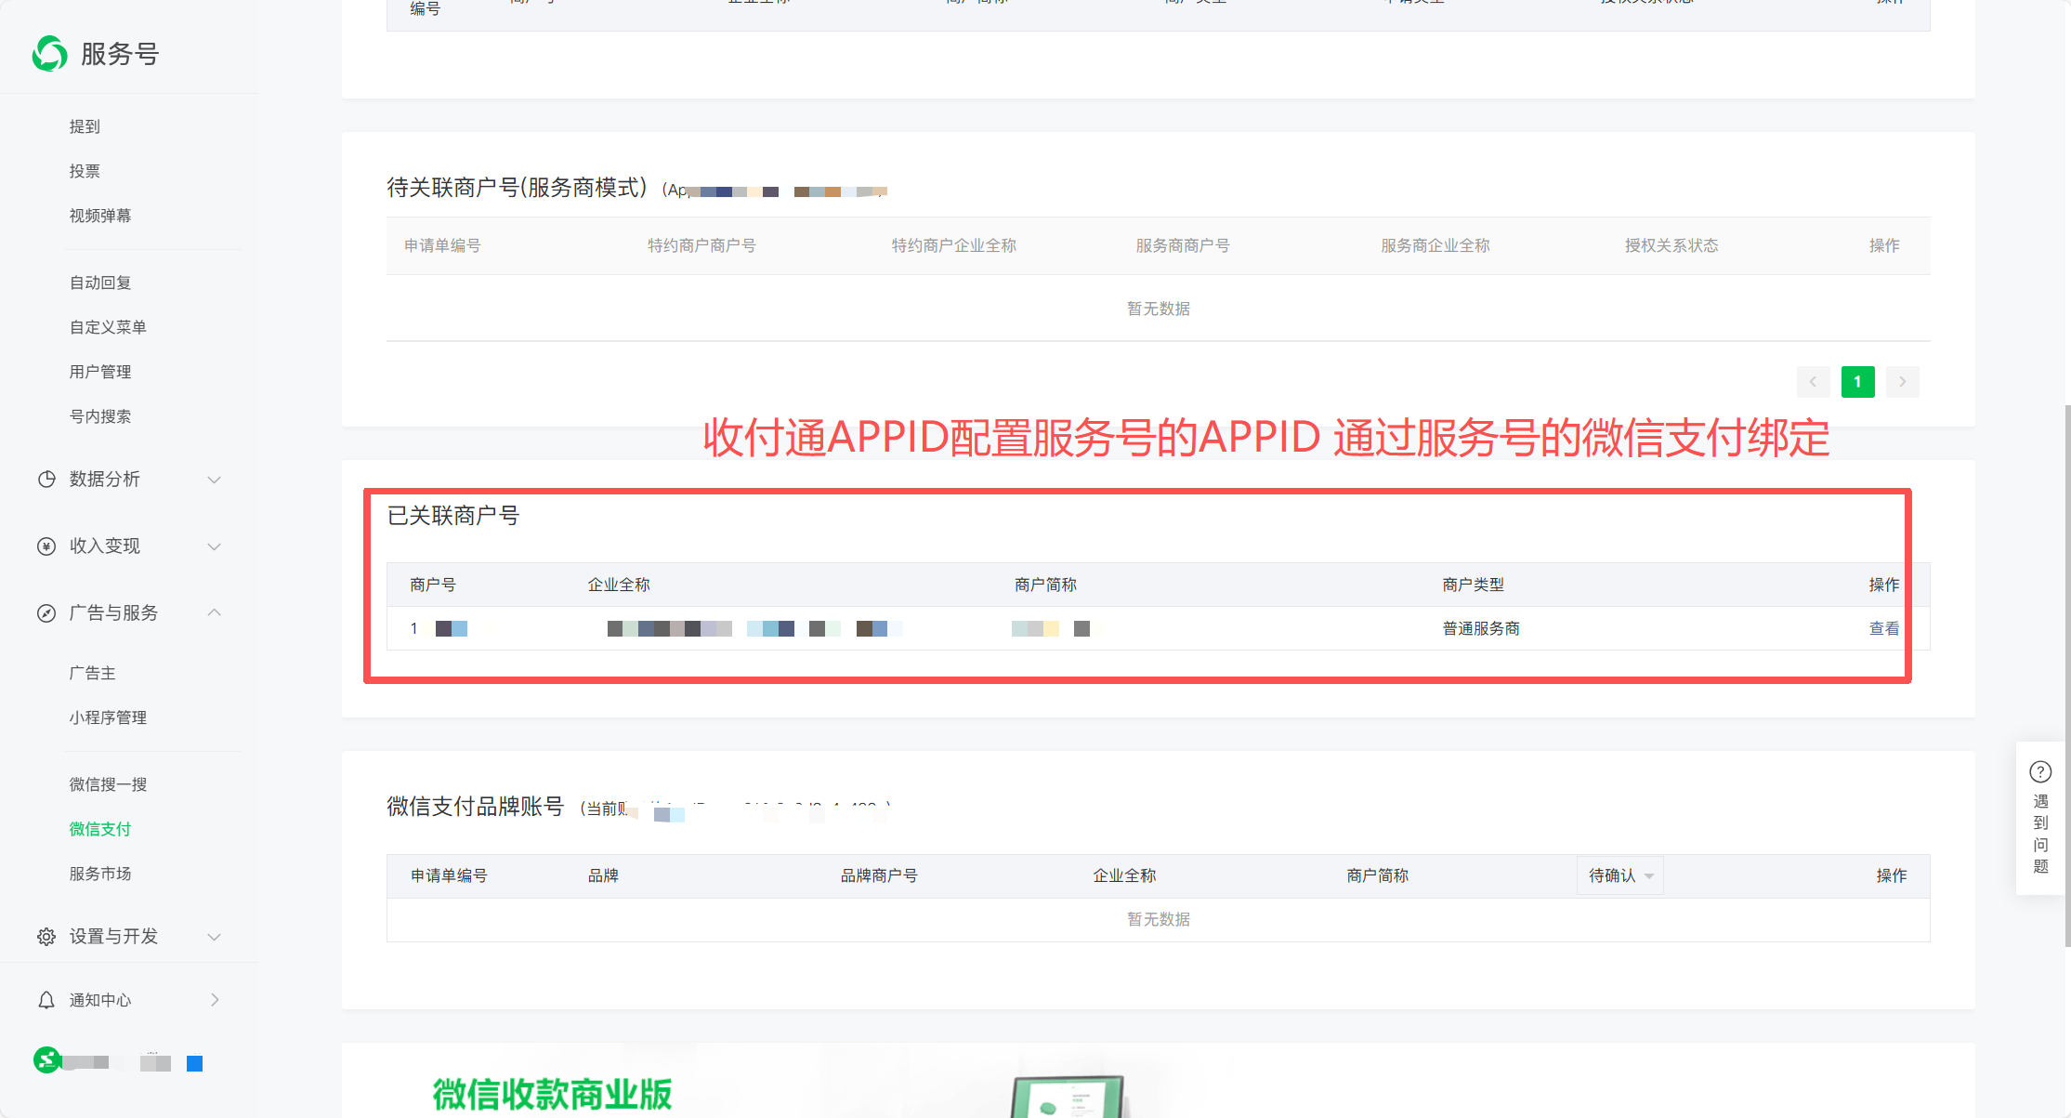The image size is (2071, 1118).
Task: Click the account avatar at sidebar bottom
Action: click(47, 1059)
